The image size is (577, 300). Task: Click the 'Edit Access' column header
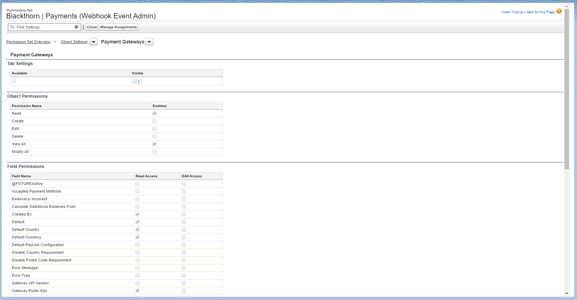(192, 176)
